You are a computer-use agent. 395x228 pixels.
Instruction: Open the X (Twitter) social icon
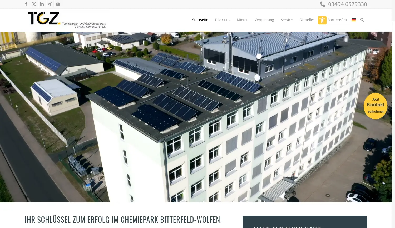click(34, 4)
